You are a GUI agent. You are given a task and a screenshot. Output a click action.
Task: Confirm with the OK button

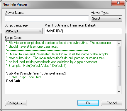point(88,103)
